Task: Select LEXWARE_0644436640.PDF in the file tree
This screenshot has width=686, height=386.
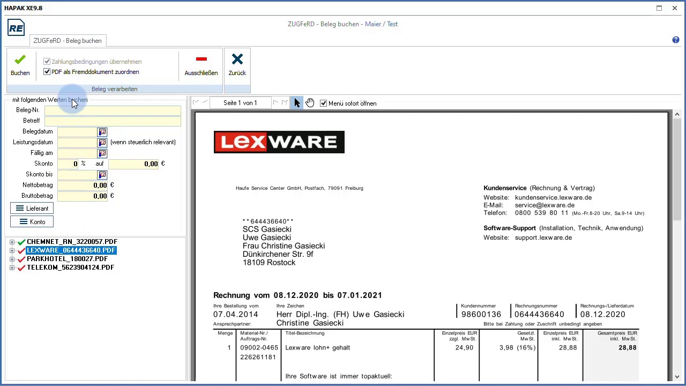Action: tap(71, 250)
